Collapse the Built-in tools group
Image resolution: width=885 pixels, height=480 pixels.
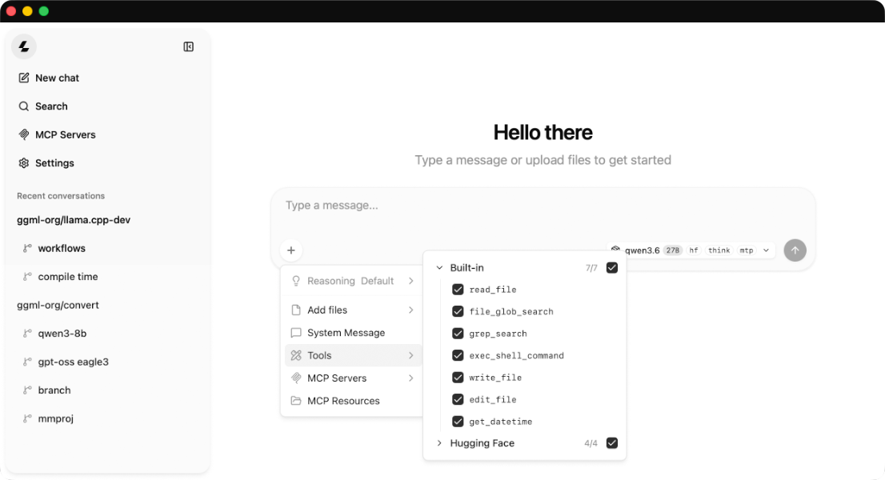(439, 268)
